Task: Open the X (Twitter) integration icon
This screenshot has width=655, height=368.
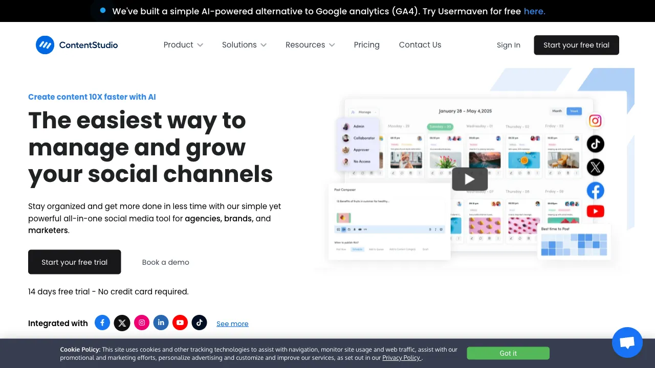Action: 122,323
